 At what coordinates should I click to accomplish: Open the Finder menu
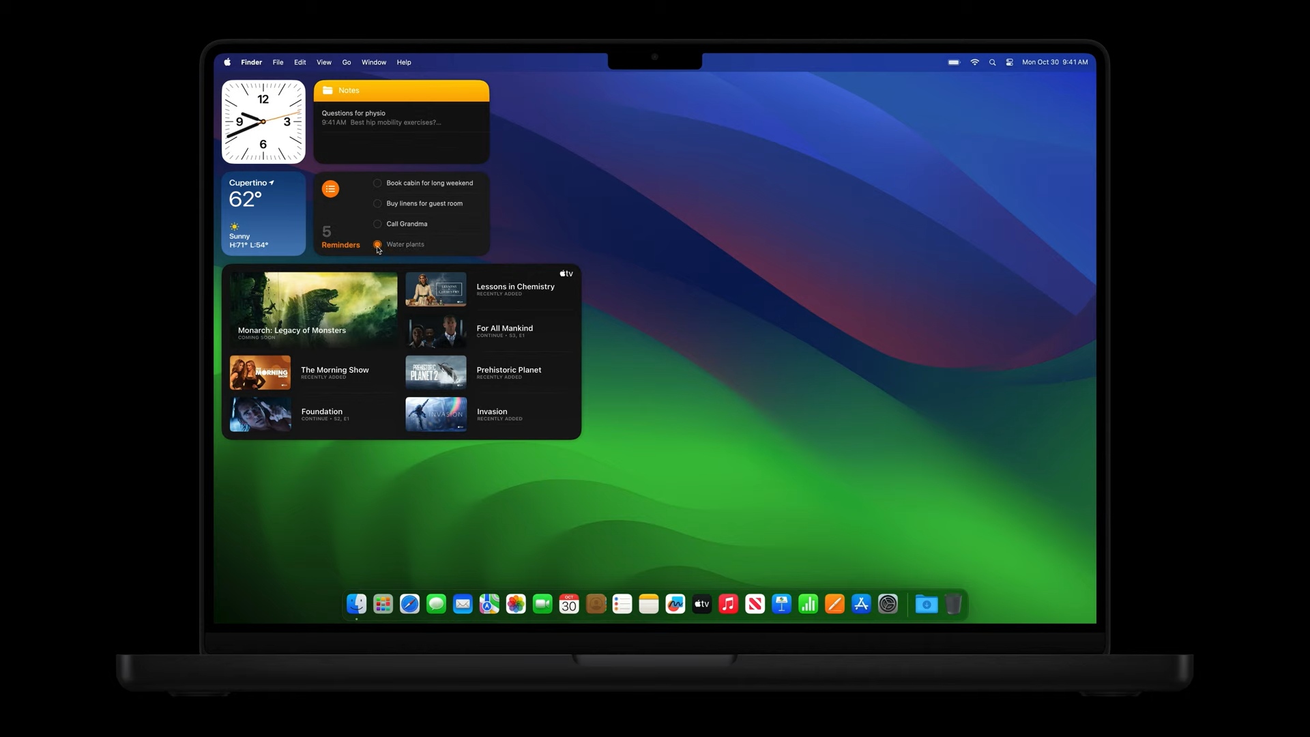(251, 62)
